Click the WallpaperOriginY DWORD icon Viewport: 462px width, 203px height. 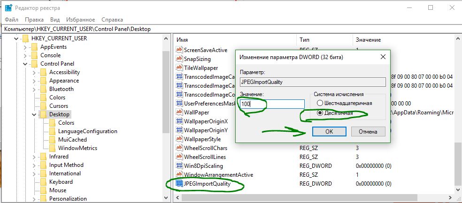[x=179, y=130]
